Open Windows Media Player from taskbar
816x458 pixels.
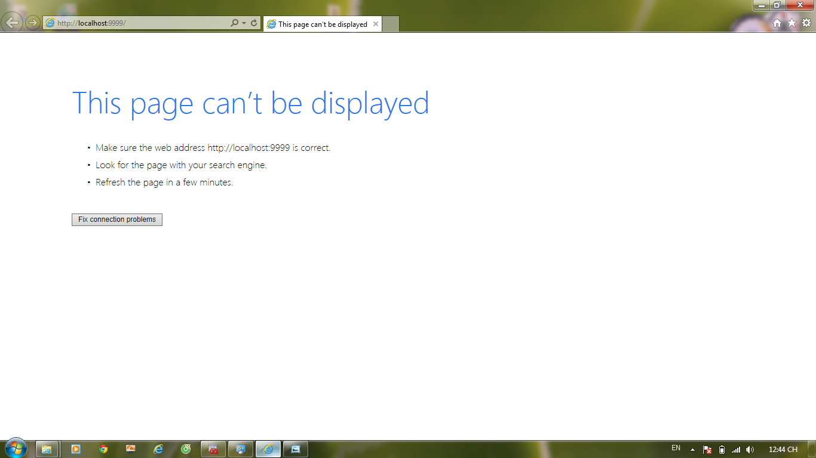(76, 449)
